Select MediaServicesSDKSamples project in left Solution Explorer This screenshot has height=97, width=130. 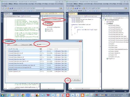tap(53, 20)
